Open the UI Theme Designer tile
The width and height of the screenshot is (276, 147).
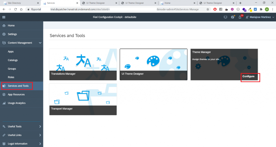tap(153, 64)
